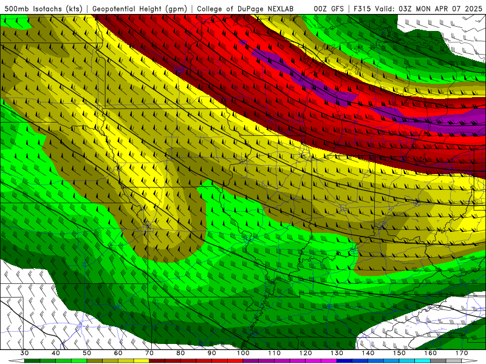Click the colorbar label "140"
This screenshot has height=364, width=486.
pos(368,353)
